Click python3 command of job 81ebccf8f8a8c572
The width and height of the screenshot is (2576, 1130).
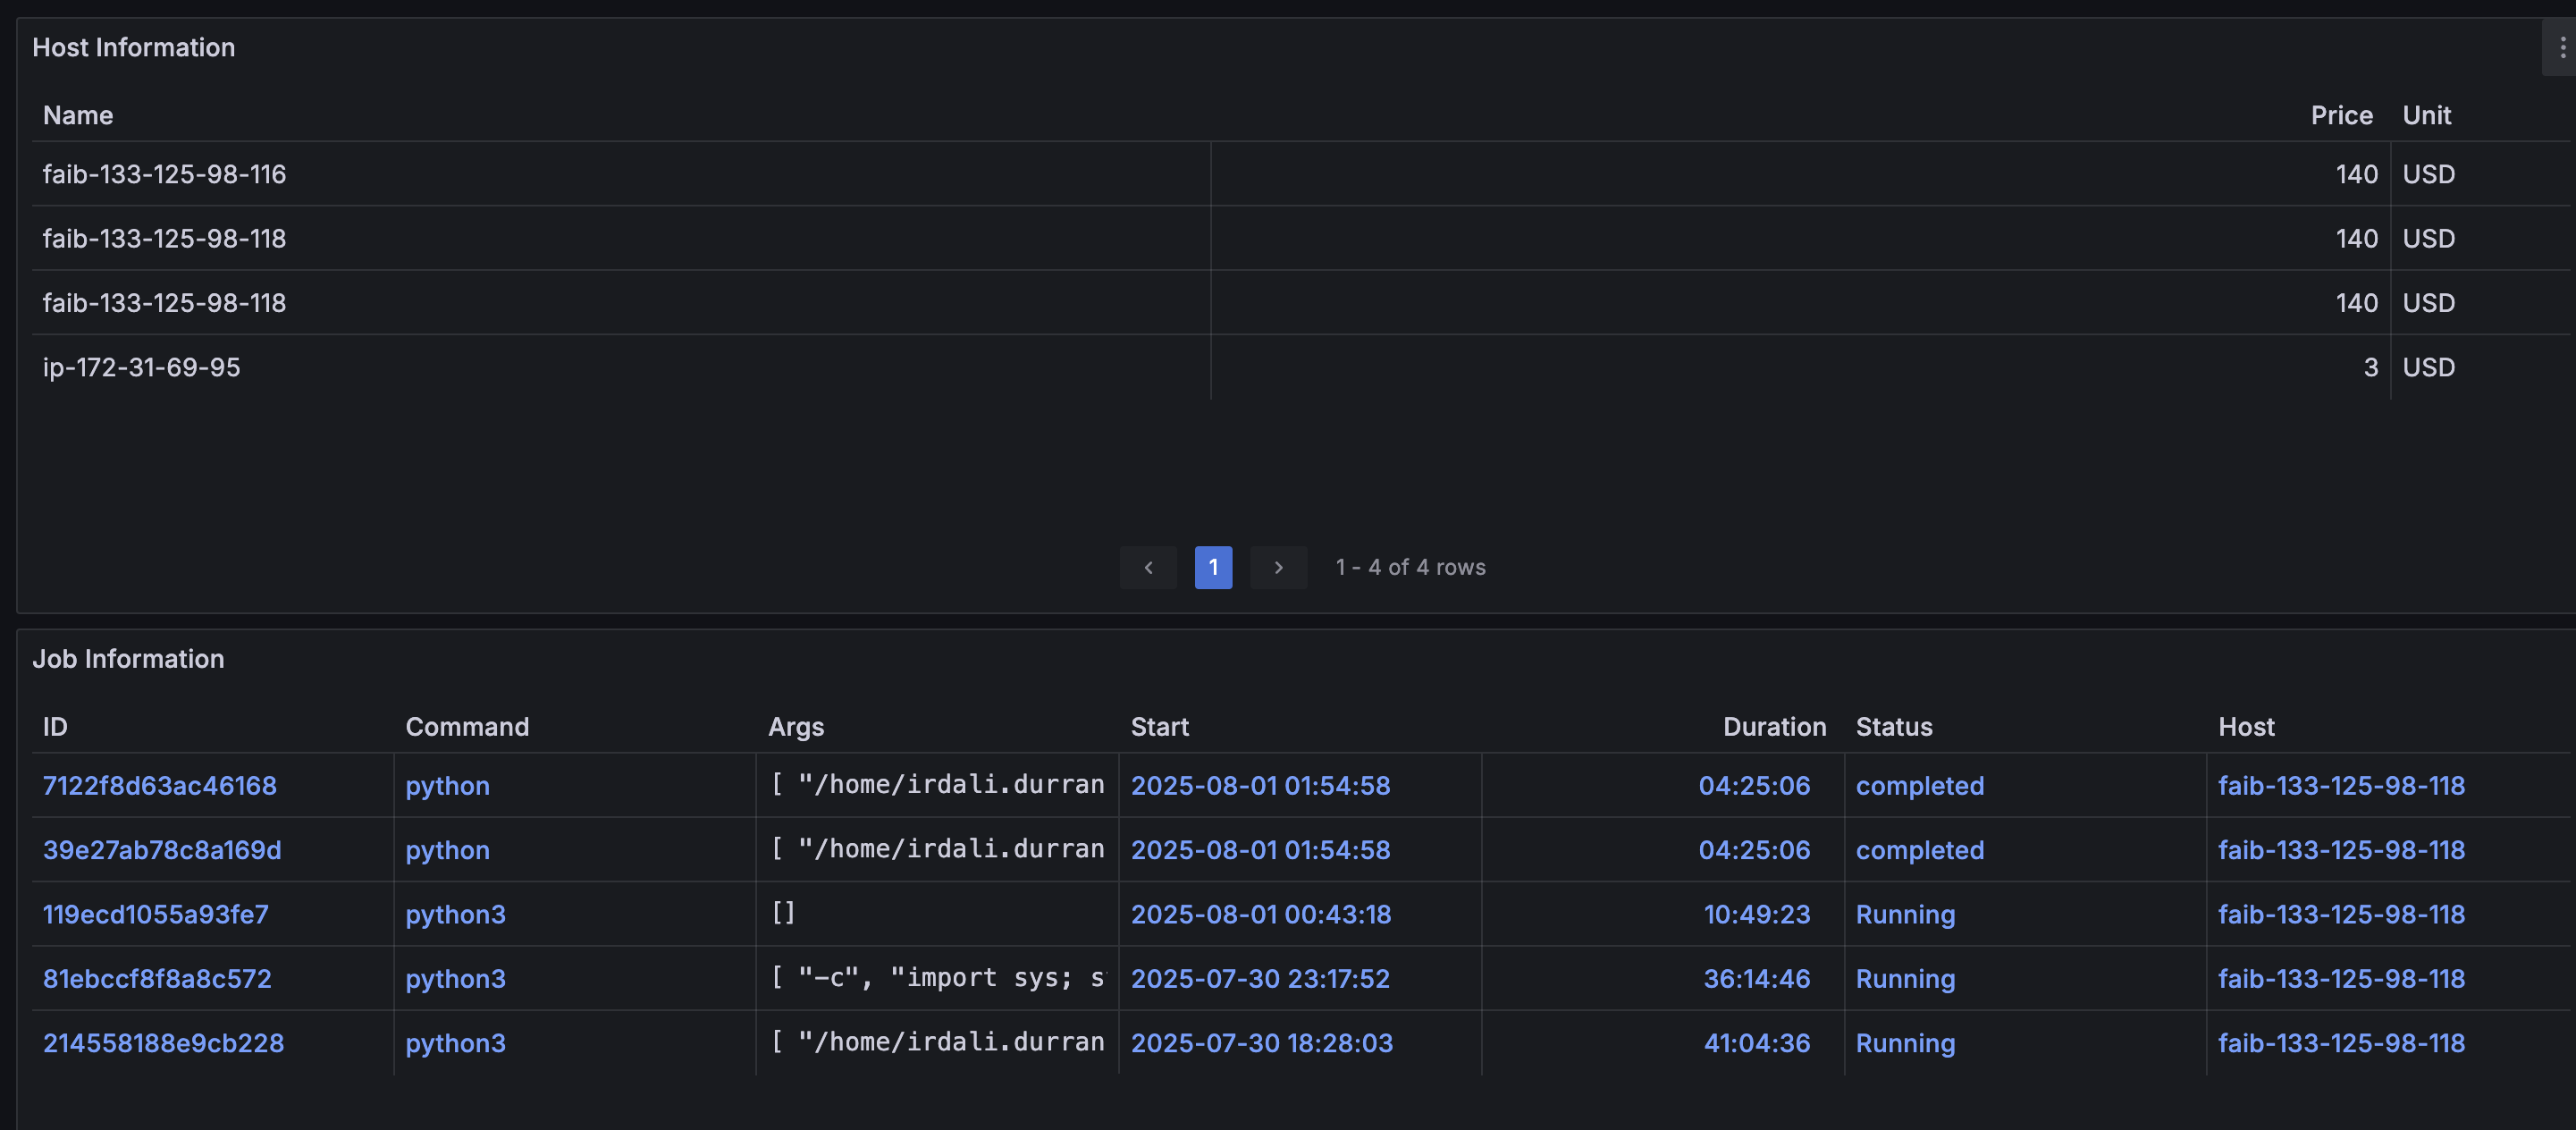pyautogui.click(x=455, y=978)
